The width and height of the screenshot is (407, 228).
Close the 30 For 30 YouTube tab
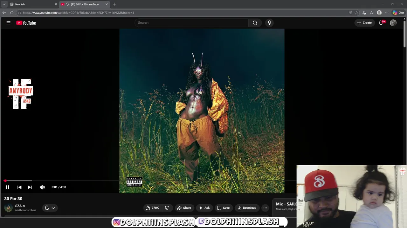[x=107, y=4]
